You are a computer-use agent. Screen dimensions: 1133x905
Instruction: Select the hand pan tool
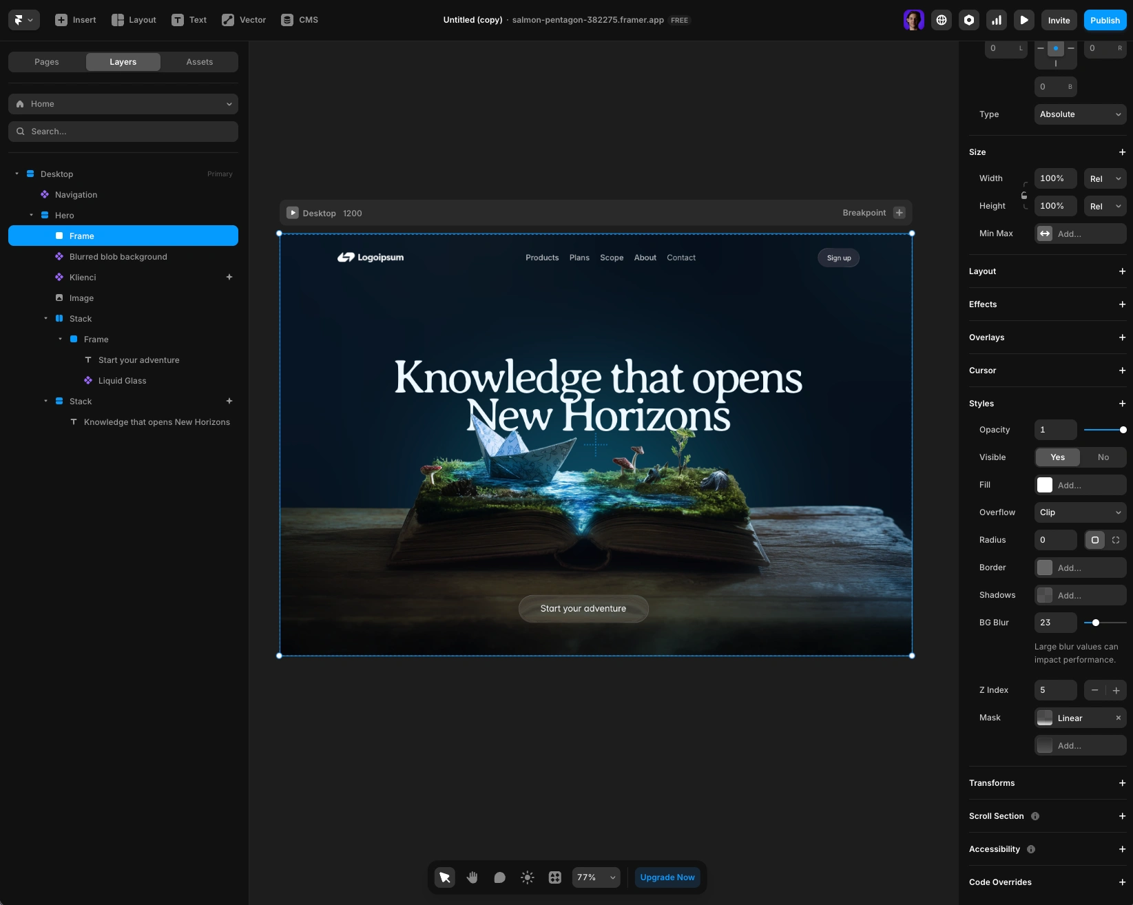(472, 877)
